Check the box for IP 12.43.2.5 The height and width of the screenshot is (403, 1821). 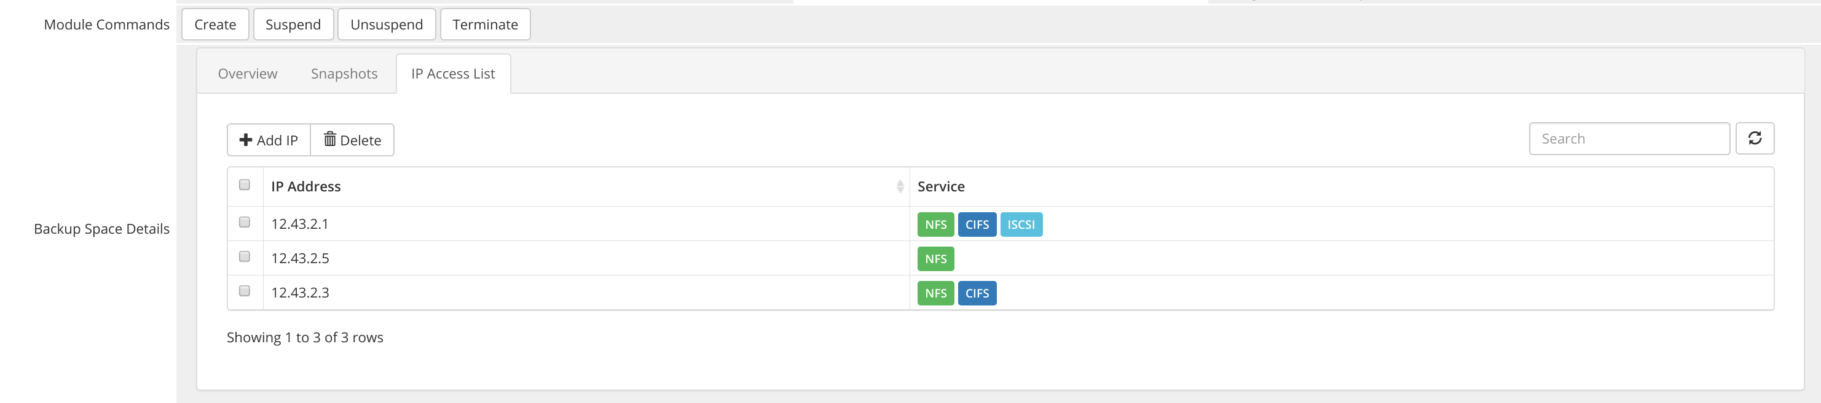pyautogui.click(x=245, y=257)
